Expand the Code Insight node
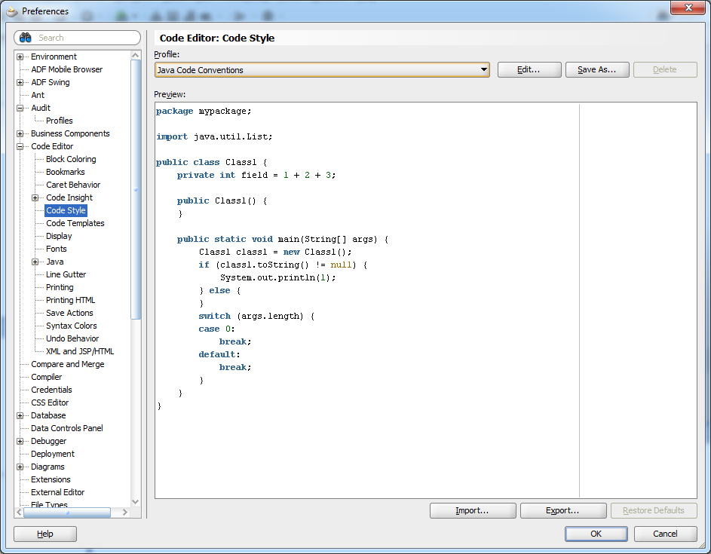 35,197
